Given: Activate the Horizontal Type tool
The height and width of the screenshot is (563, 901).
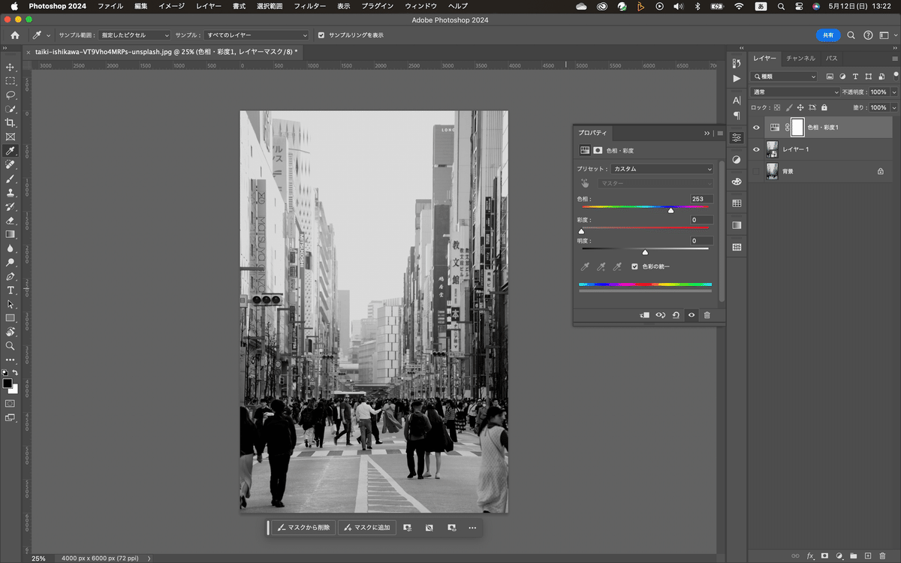Looking at the screenshot, I should (11, 291).
